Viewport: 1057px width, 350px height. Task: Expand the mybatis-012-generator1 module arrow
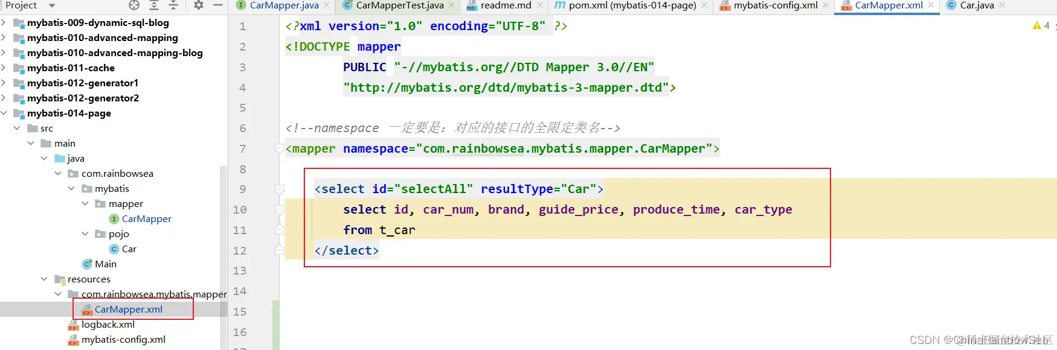tap(4, 83)
